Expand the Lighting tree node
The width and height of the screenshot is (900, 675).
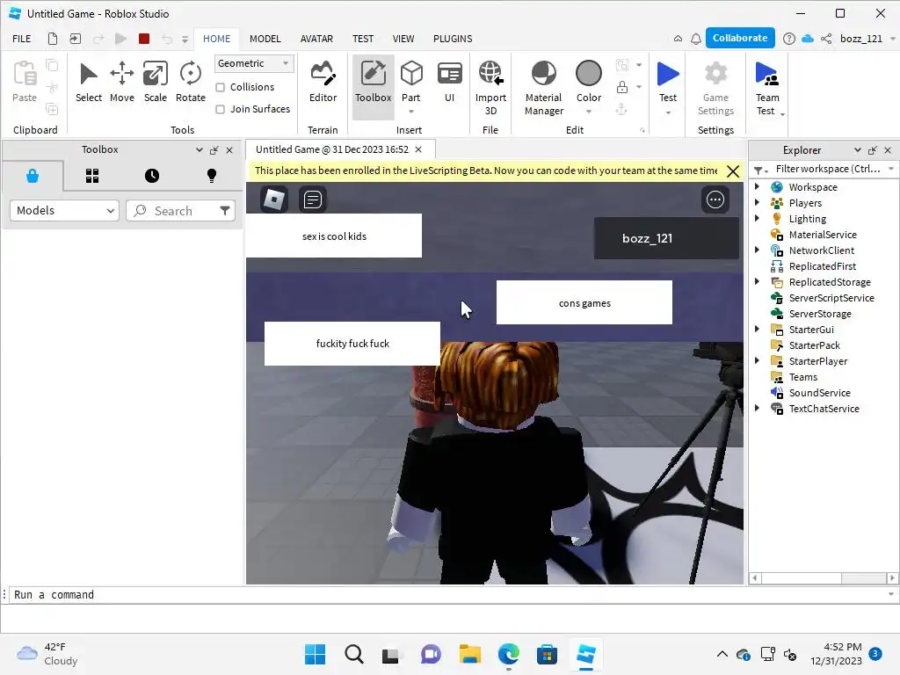point(757,218)
